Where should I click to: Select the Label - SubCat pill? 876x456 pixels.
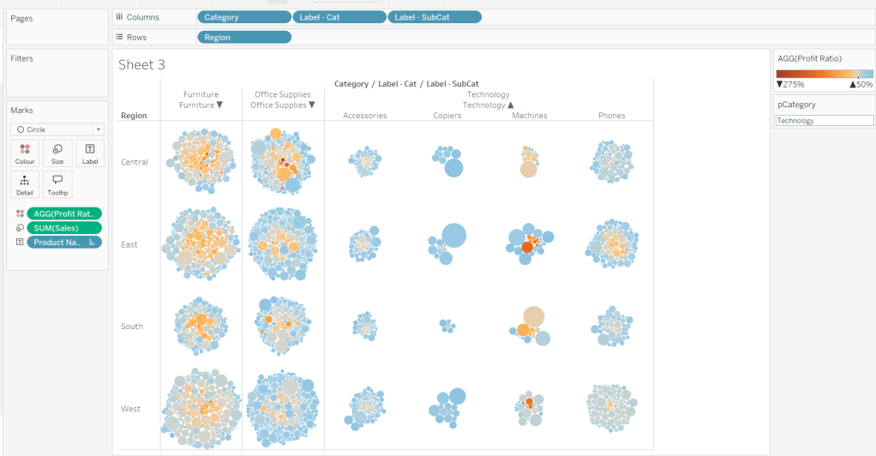[435, 17]
